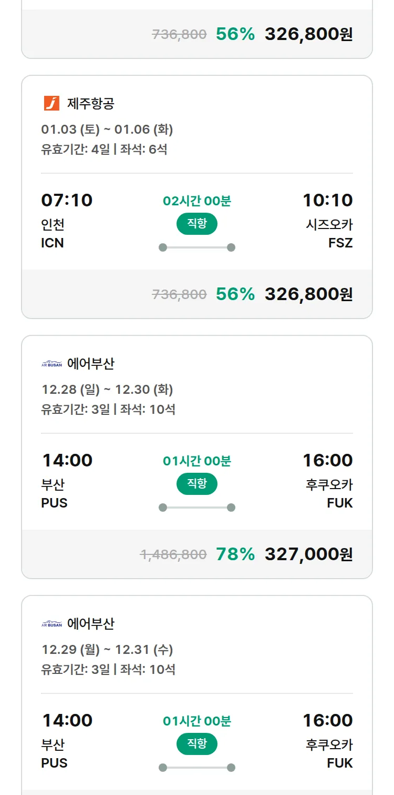Tap the 직항 badge on Incheon–Shizuoka flight
Viewport: 394px width, 795px height.
(196, 224)
